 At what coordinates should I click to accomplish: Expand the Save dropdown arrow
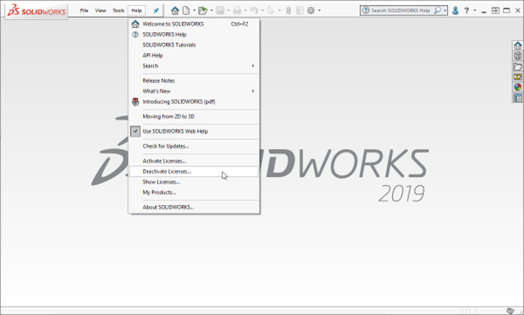228,11
